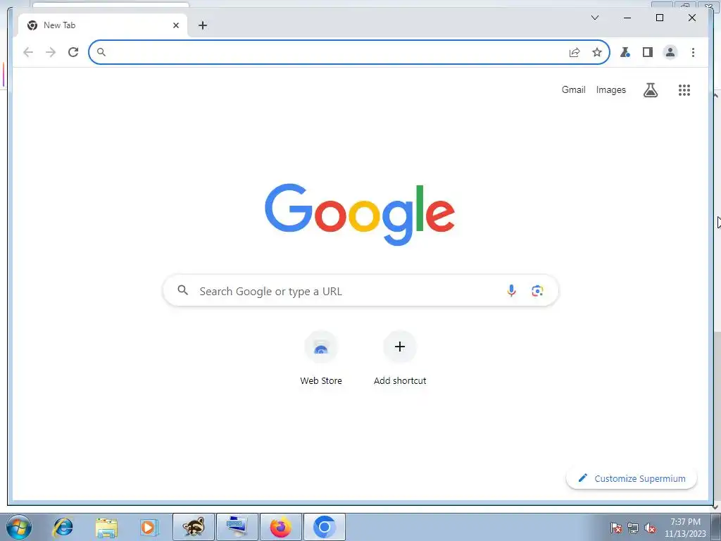Image resolution: width=721 pixels, height=541 pixels.
Task: Open the Gmail link
Action: point(573,89)
